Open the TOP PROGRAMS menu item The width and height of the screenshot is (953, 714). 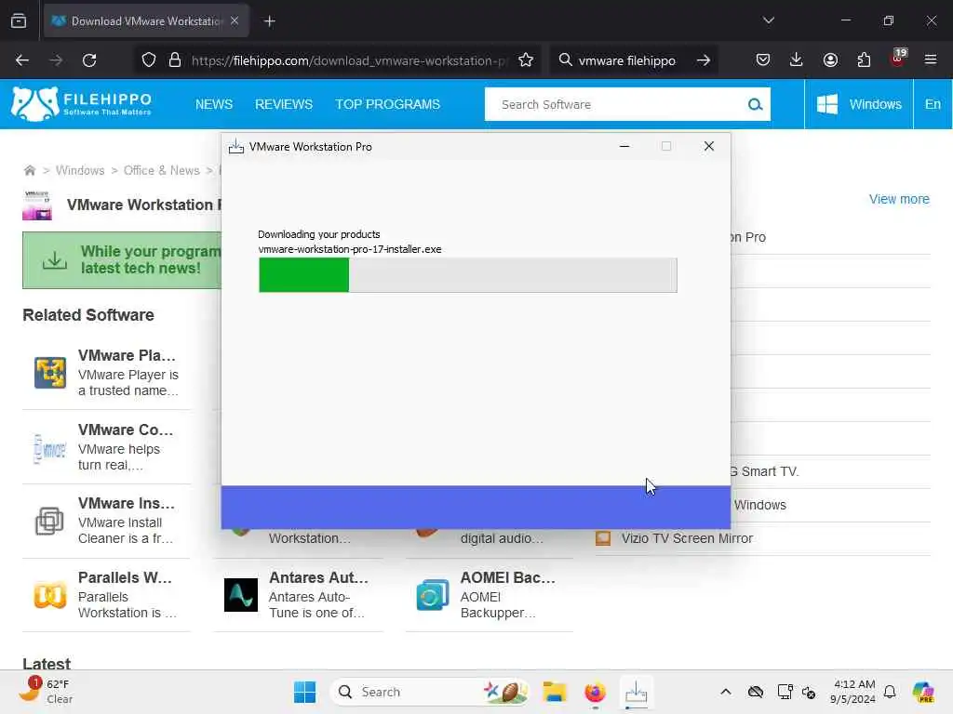pyautogui.click(x=388, y=104)
